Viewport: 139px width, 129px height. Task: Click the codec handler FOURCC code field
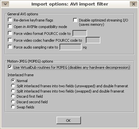[x=93, y=40]
